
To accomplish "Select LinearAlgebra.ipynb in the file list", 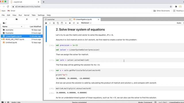I will click(x=22, y=36).
